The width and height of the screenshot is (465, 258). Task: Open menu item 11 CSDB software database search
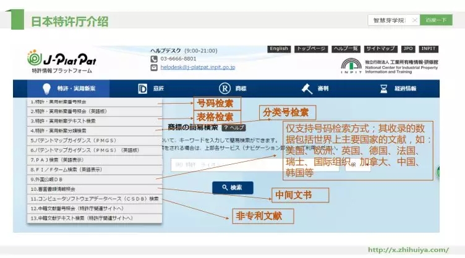click(93, 199)
